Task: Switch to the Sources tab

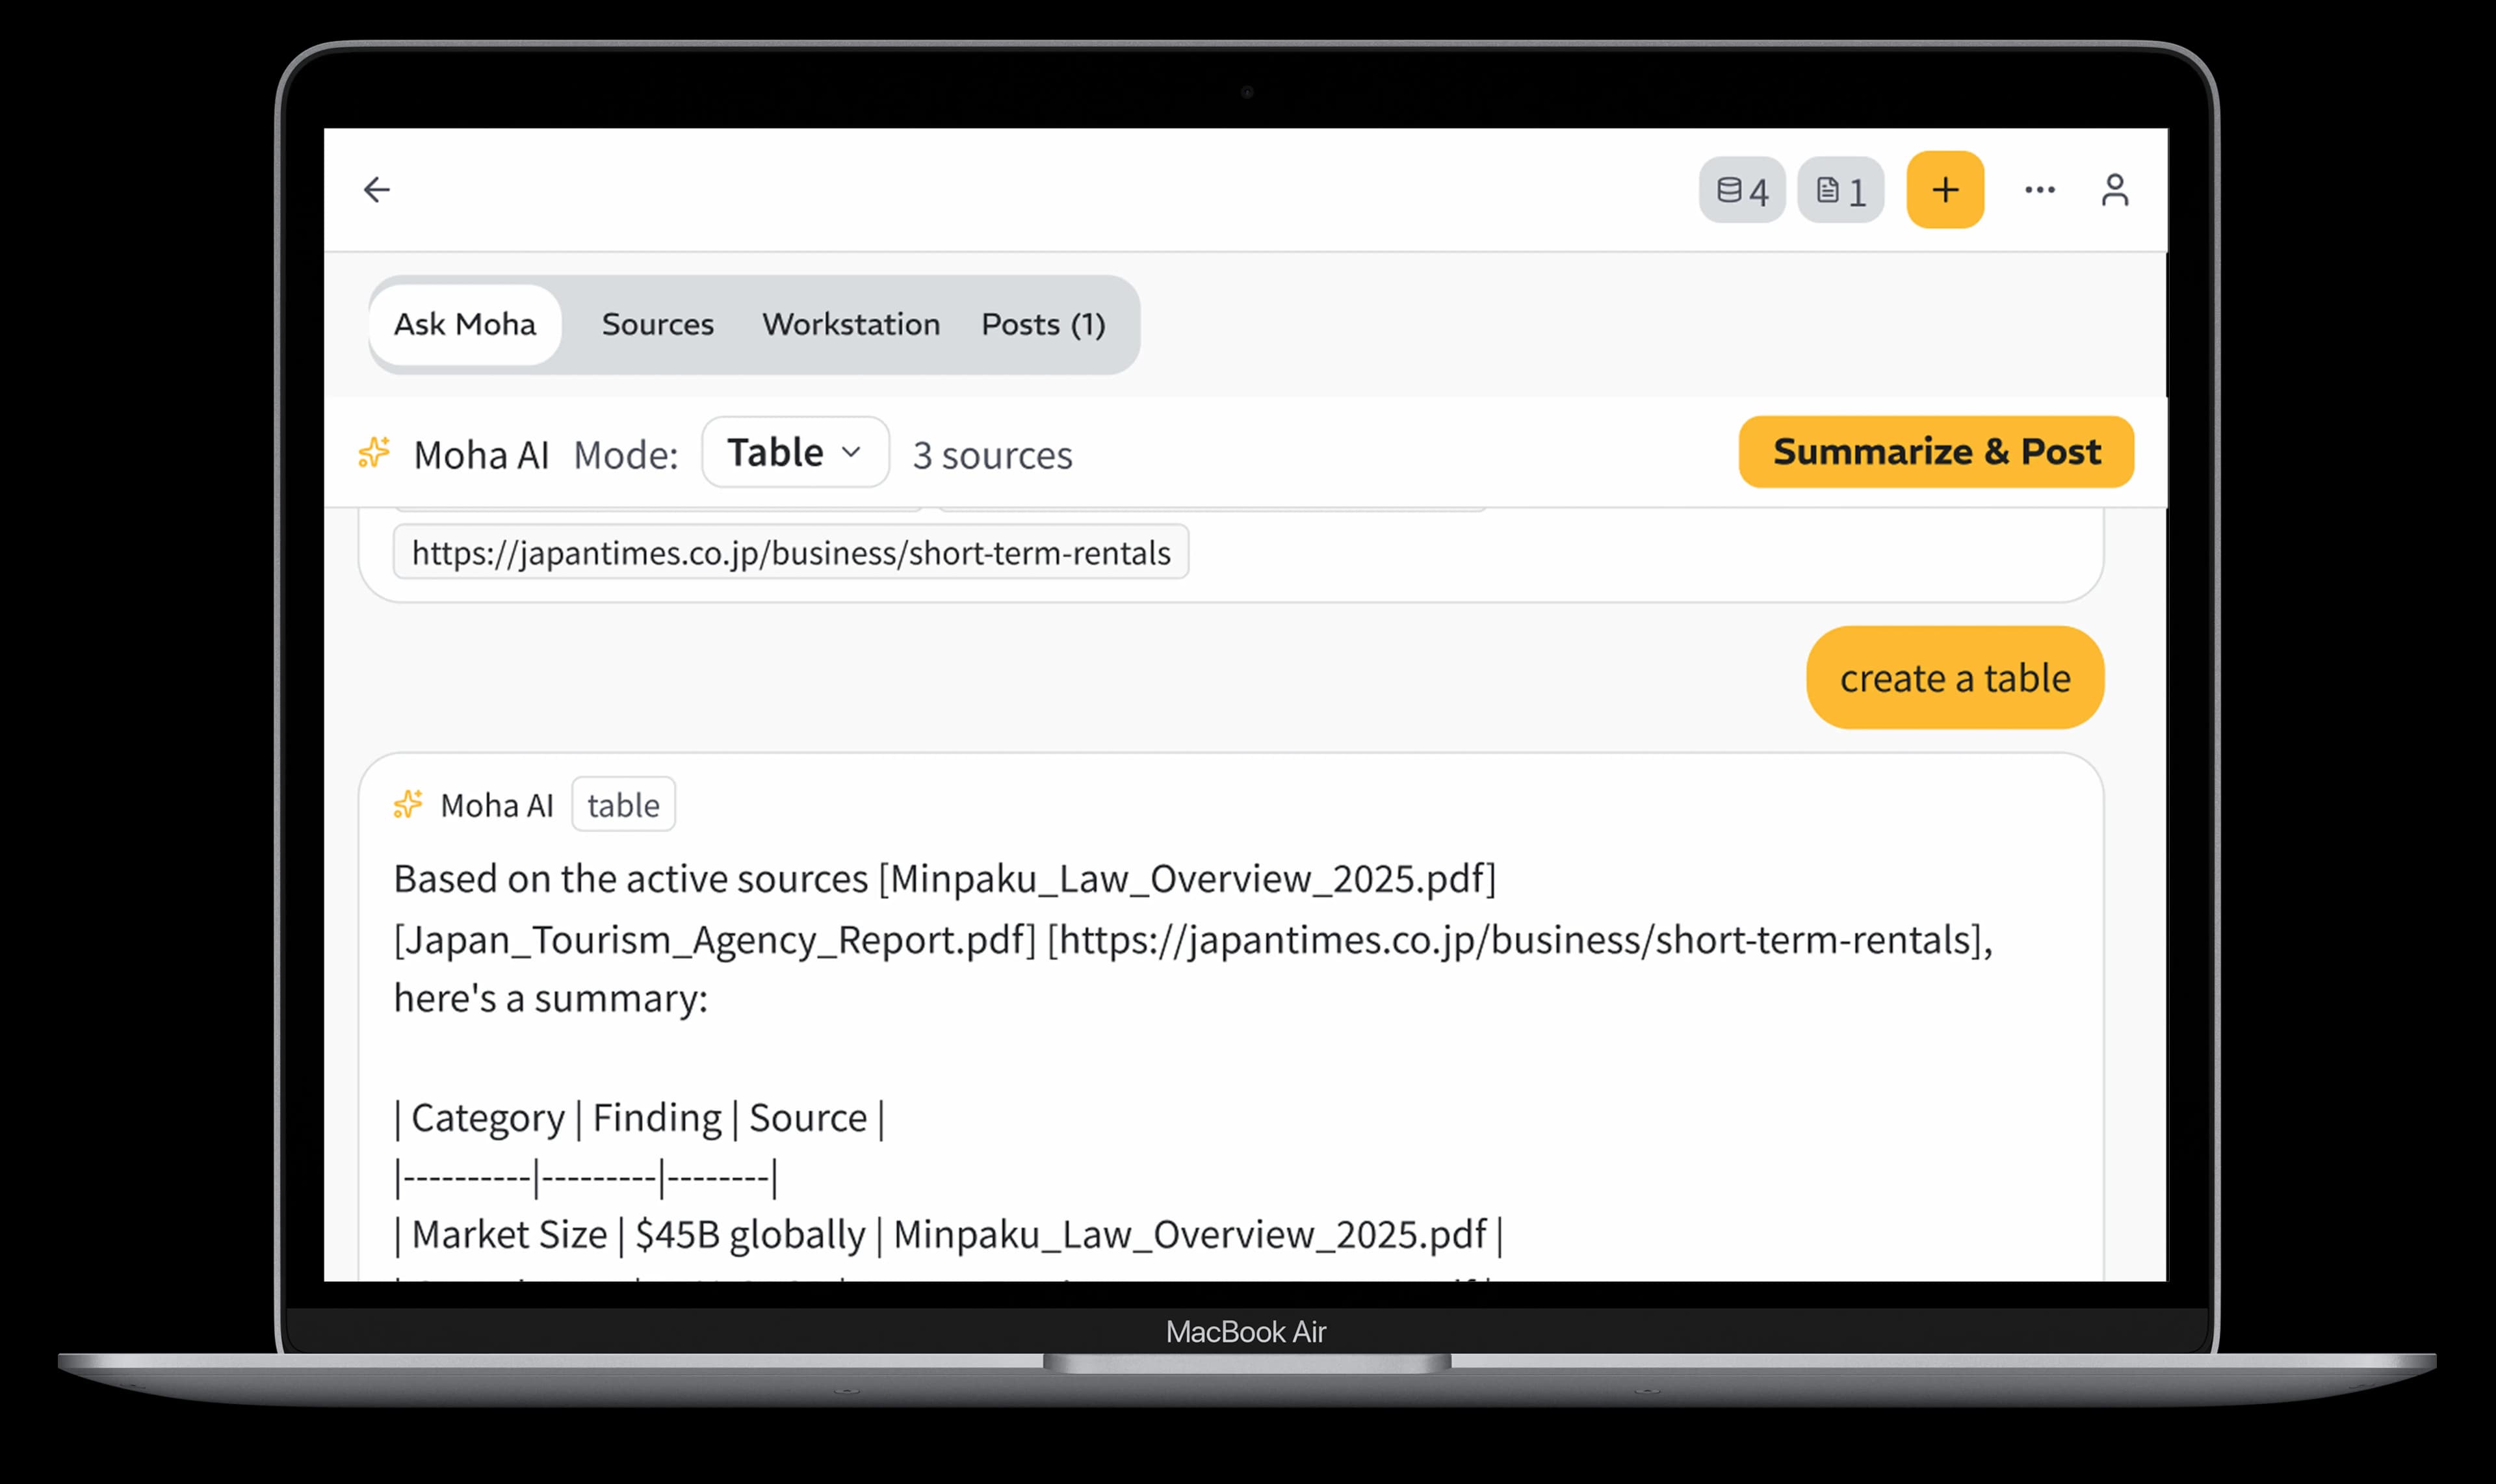Action: (657, 324)
